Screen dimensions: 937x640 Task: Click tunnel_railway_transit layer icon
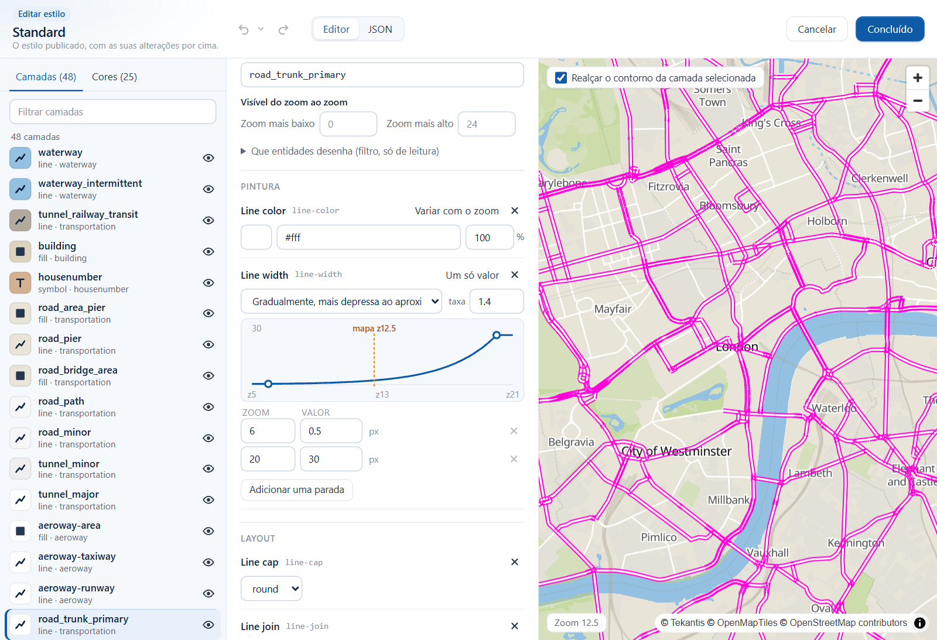(20, 220)
